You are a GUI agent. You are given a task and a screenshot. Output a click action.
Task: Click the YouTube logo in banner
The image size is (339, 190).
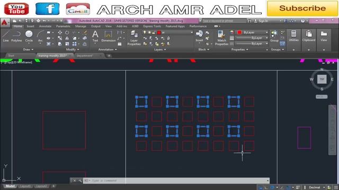click(16, 9)
